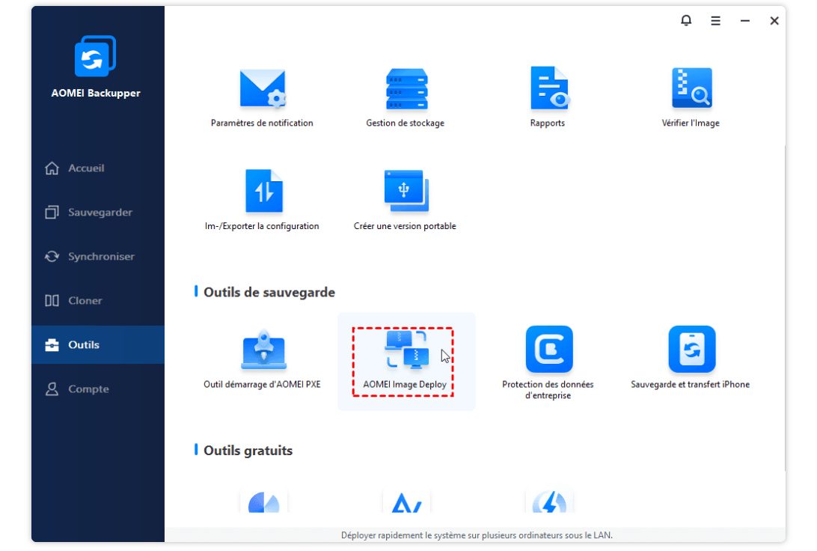Click the status bar text about LAN deployment

point(477,535)
